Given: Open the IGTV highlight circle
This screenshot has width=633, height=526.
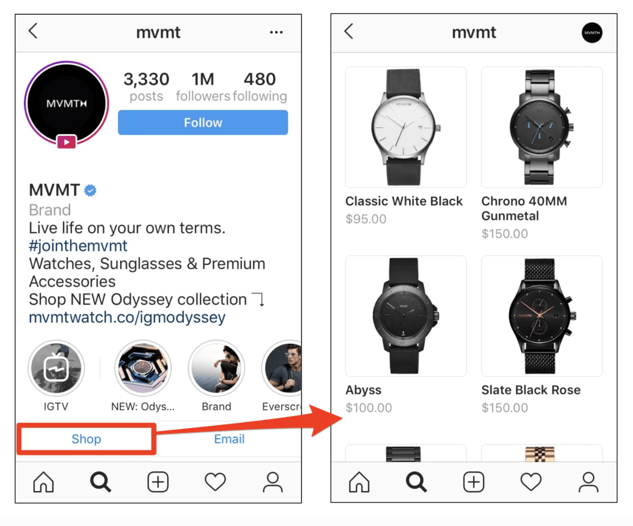Looking at the screenshot, I should [56, 368].
